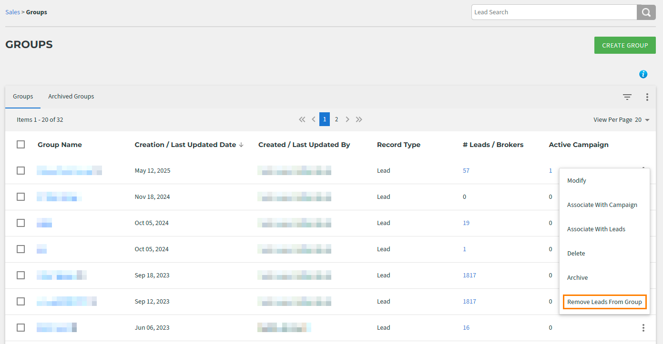Select current page number 1

point(325,119)
